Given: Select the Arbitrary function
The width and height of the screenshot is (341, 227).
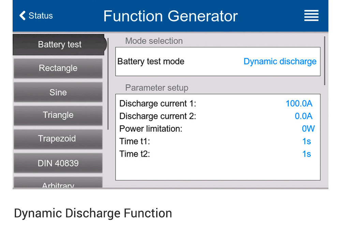Looking at the screenshot, I should [58, 182].
